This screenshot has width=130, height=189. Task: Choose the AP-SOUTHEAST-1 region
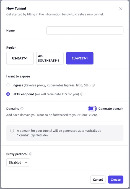(50, 58)
